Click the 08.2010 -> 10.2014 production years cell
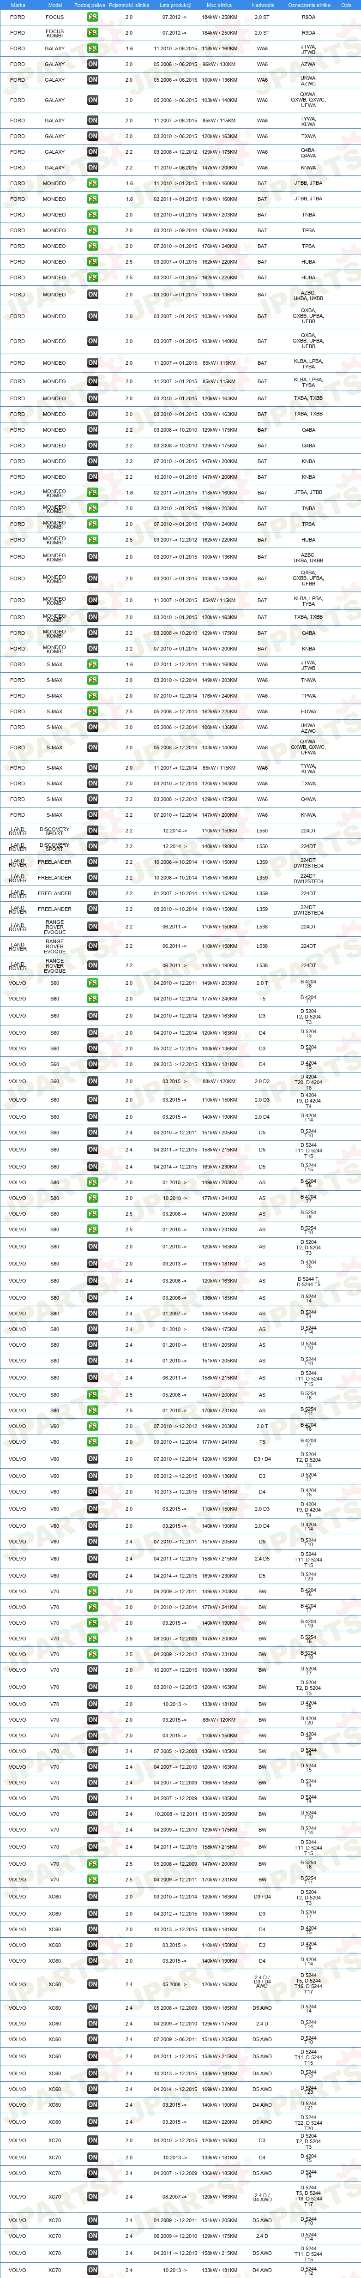 (175, 908)
